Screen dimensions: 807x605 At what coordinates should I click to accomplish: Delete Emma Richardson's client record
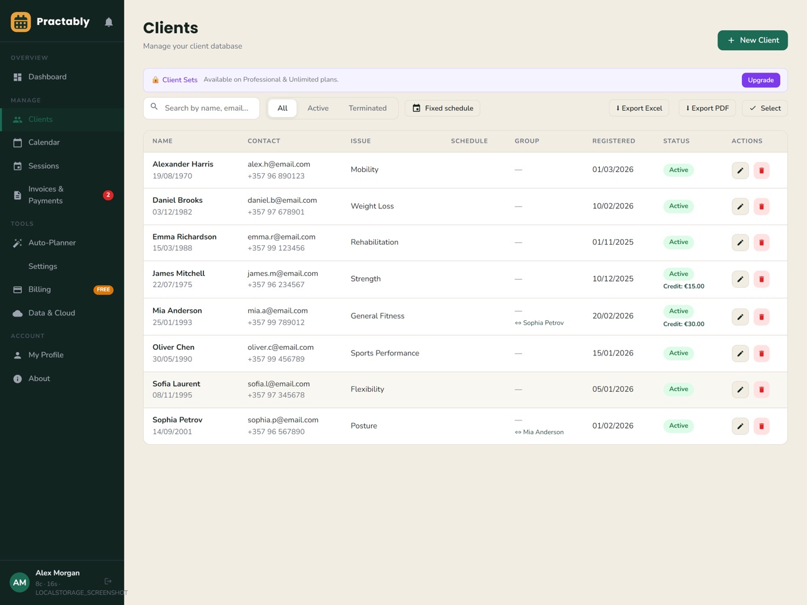tap(761, 243)
